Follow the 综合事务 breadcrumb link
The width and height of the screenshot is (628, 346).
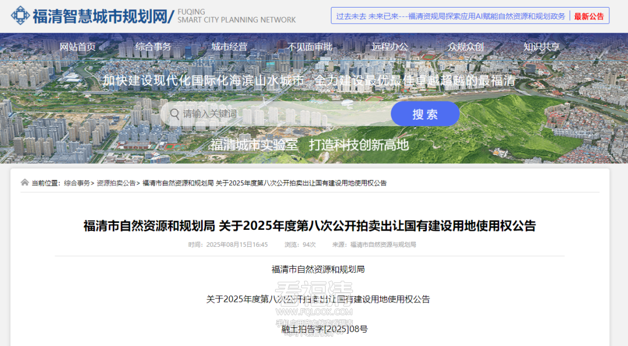point(77,183)
